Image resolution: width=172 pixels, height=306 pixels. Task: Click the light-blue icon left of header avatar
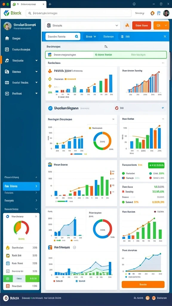pos(159,13)
